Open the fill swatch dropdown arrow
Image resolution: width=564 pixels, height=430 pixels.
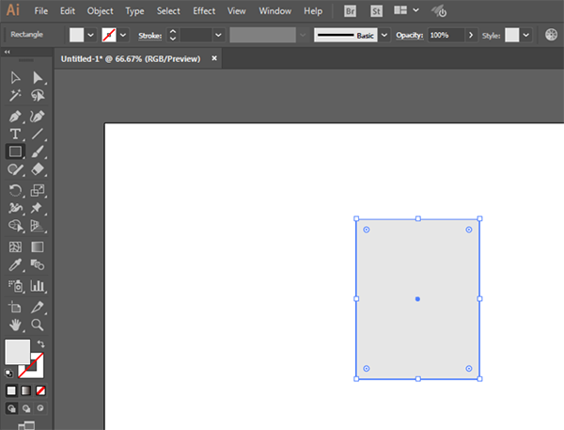point(90,35)
